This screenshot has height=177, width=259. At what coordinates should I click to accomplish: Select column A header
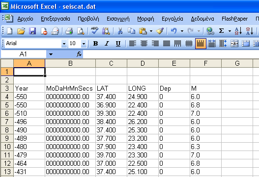coord(29,63)
